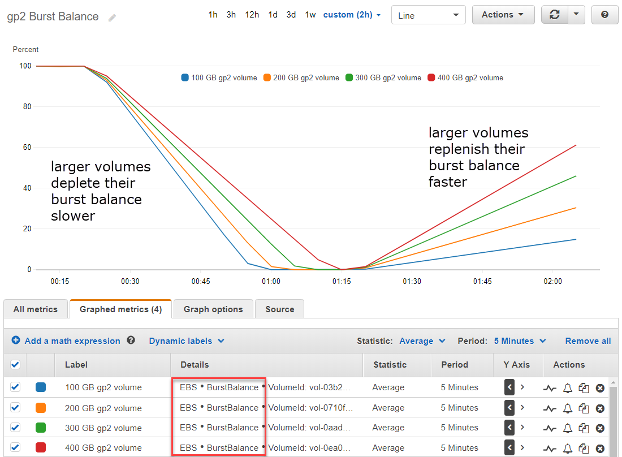Viewport: 622px width, 457px height.
Task: Select the 1d time range
Action: 273,15
